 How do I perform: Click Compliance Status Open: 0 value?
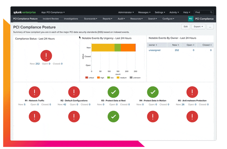[50, 64]
